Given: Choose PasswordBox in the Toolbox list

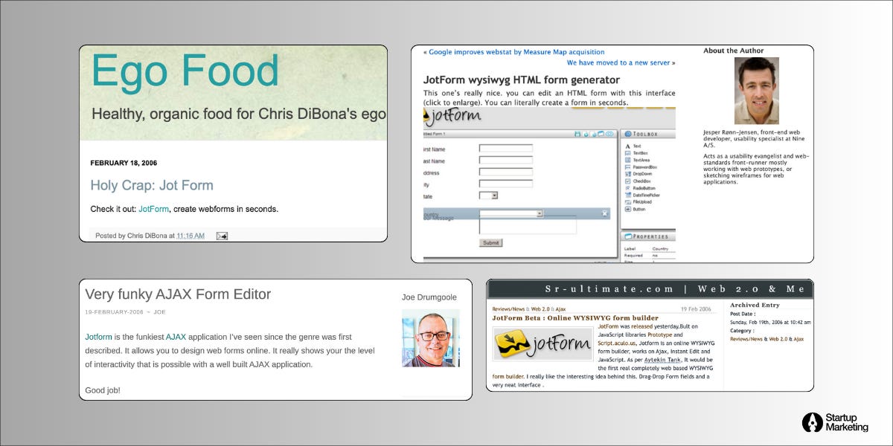Looking at the screenshot, I should 641,167.
